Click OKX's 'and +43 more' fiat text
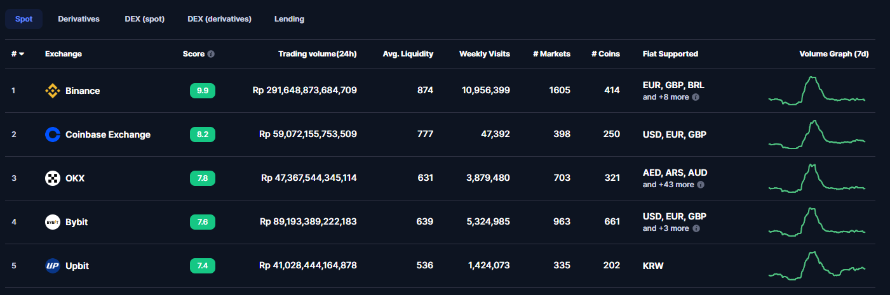This screenshot has height=295, width=890. (x=668, y=185)
